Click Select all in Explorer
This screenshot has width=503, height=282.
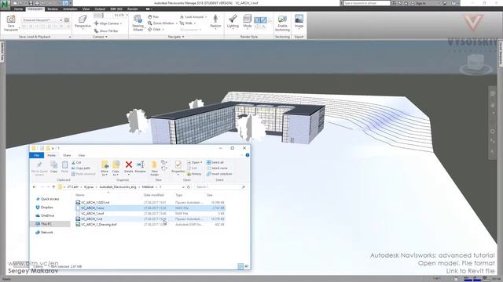coord(215,162)
